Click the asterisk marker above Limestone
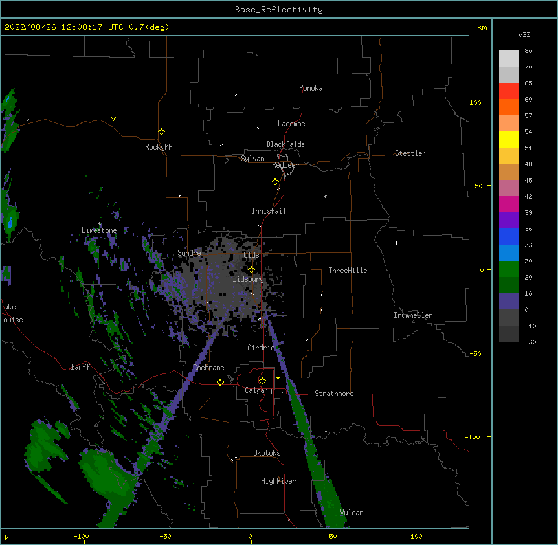Image resolution: width=558 pixels, height=545 pixels. [100, 224]
